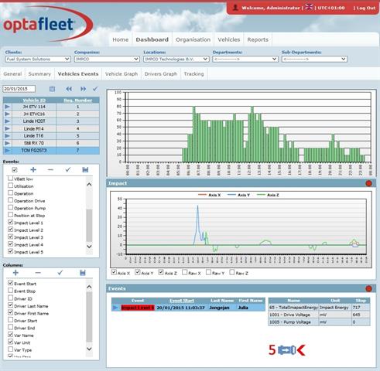Switch to the Tracking tab
The image size is (380, 371).
tap(193, 74)
